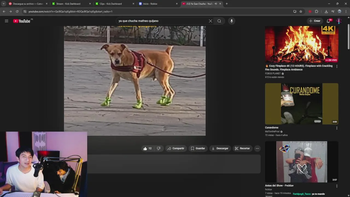350x197 pixels.
Task: Open options menu for Antes del Show
Action: 337,186
